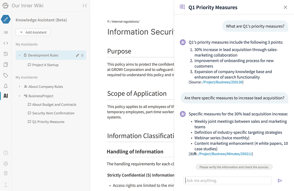Delete Development Rules via the trash icon

(x=83, y=55)
